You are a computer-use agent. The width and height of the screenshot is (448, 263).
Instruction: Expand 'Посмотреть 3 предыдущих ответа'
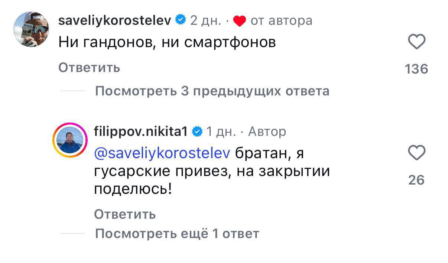212,91
